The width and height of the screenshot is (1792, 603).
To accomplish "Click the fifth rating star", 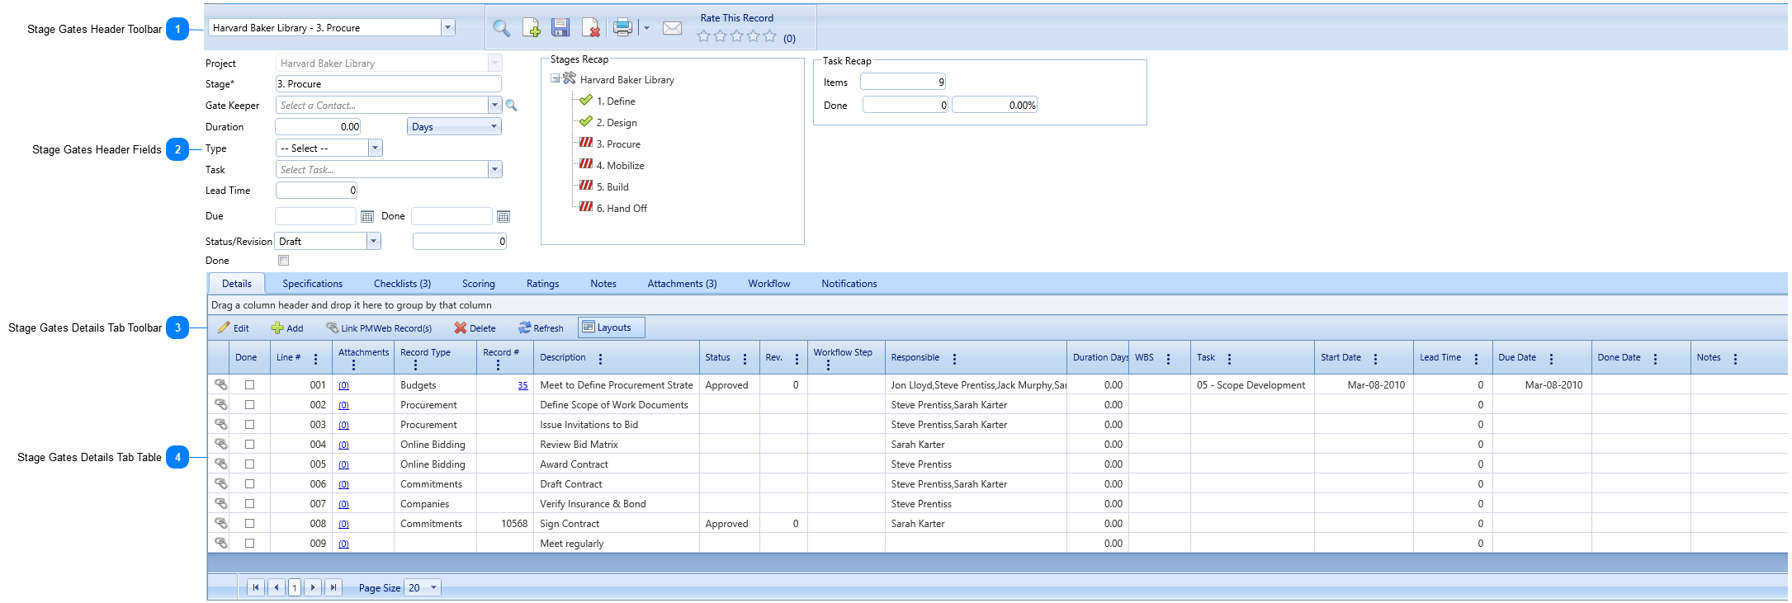I will [x=770, y=36].
